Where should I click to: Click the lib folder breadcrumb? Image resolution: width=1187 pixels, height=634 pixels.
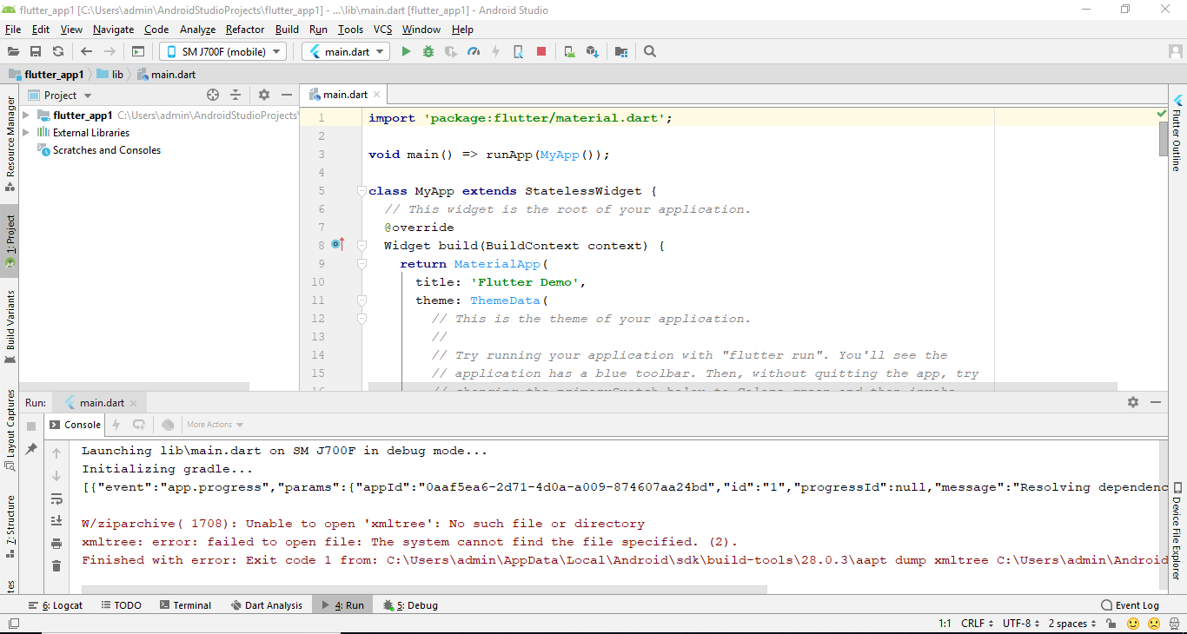pos(109,75)
